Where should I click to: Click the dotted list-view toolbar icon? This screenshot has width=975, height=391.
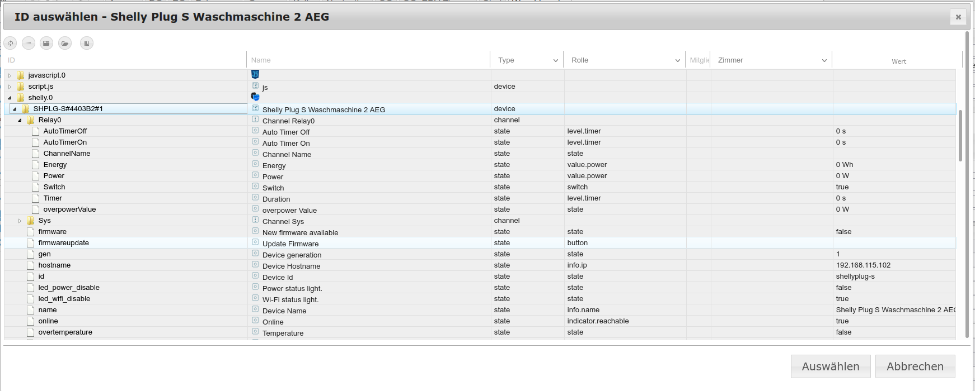[x=29, y=43]
